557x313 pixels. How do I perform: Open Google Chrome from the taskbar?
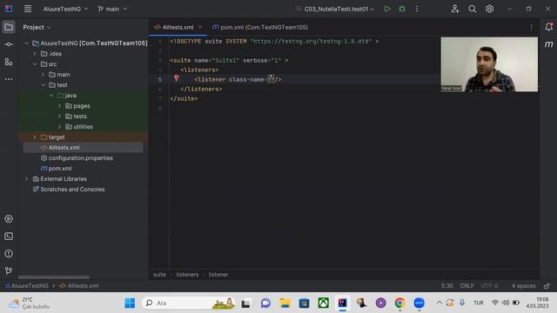[399, 303]
